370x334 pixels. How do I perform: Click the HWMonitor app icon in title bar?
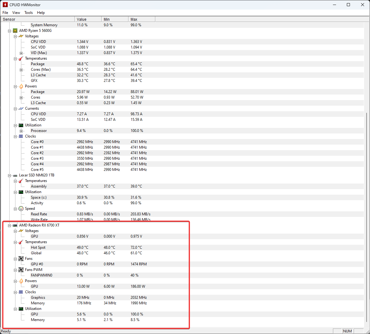coord(5,5)
